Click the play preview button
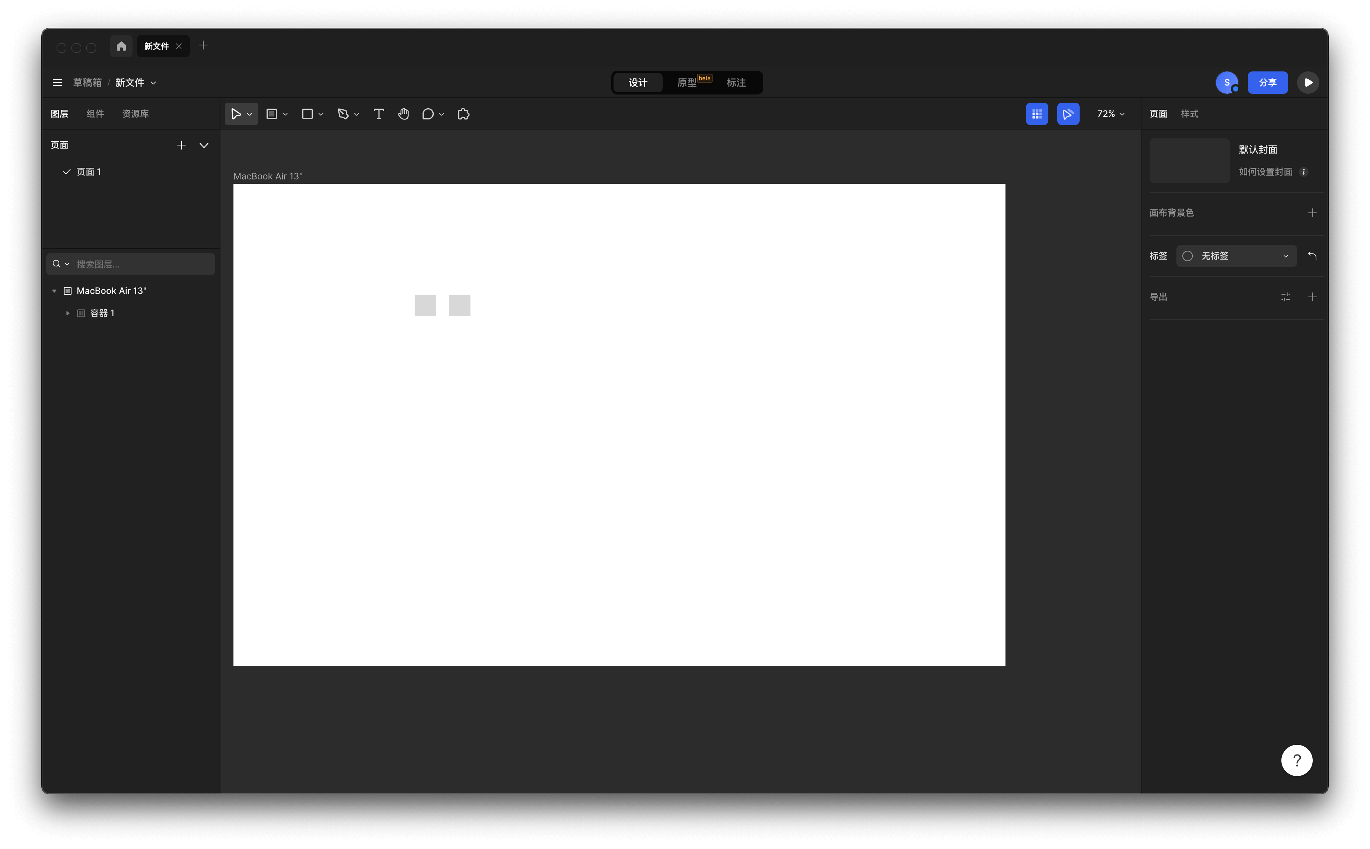1370x849 pixels. click(x=1308, y=83)
